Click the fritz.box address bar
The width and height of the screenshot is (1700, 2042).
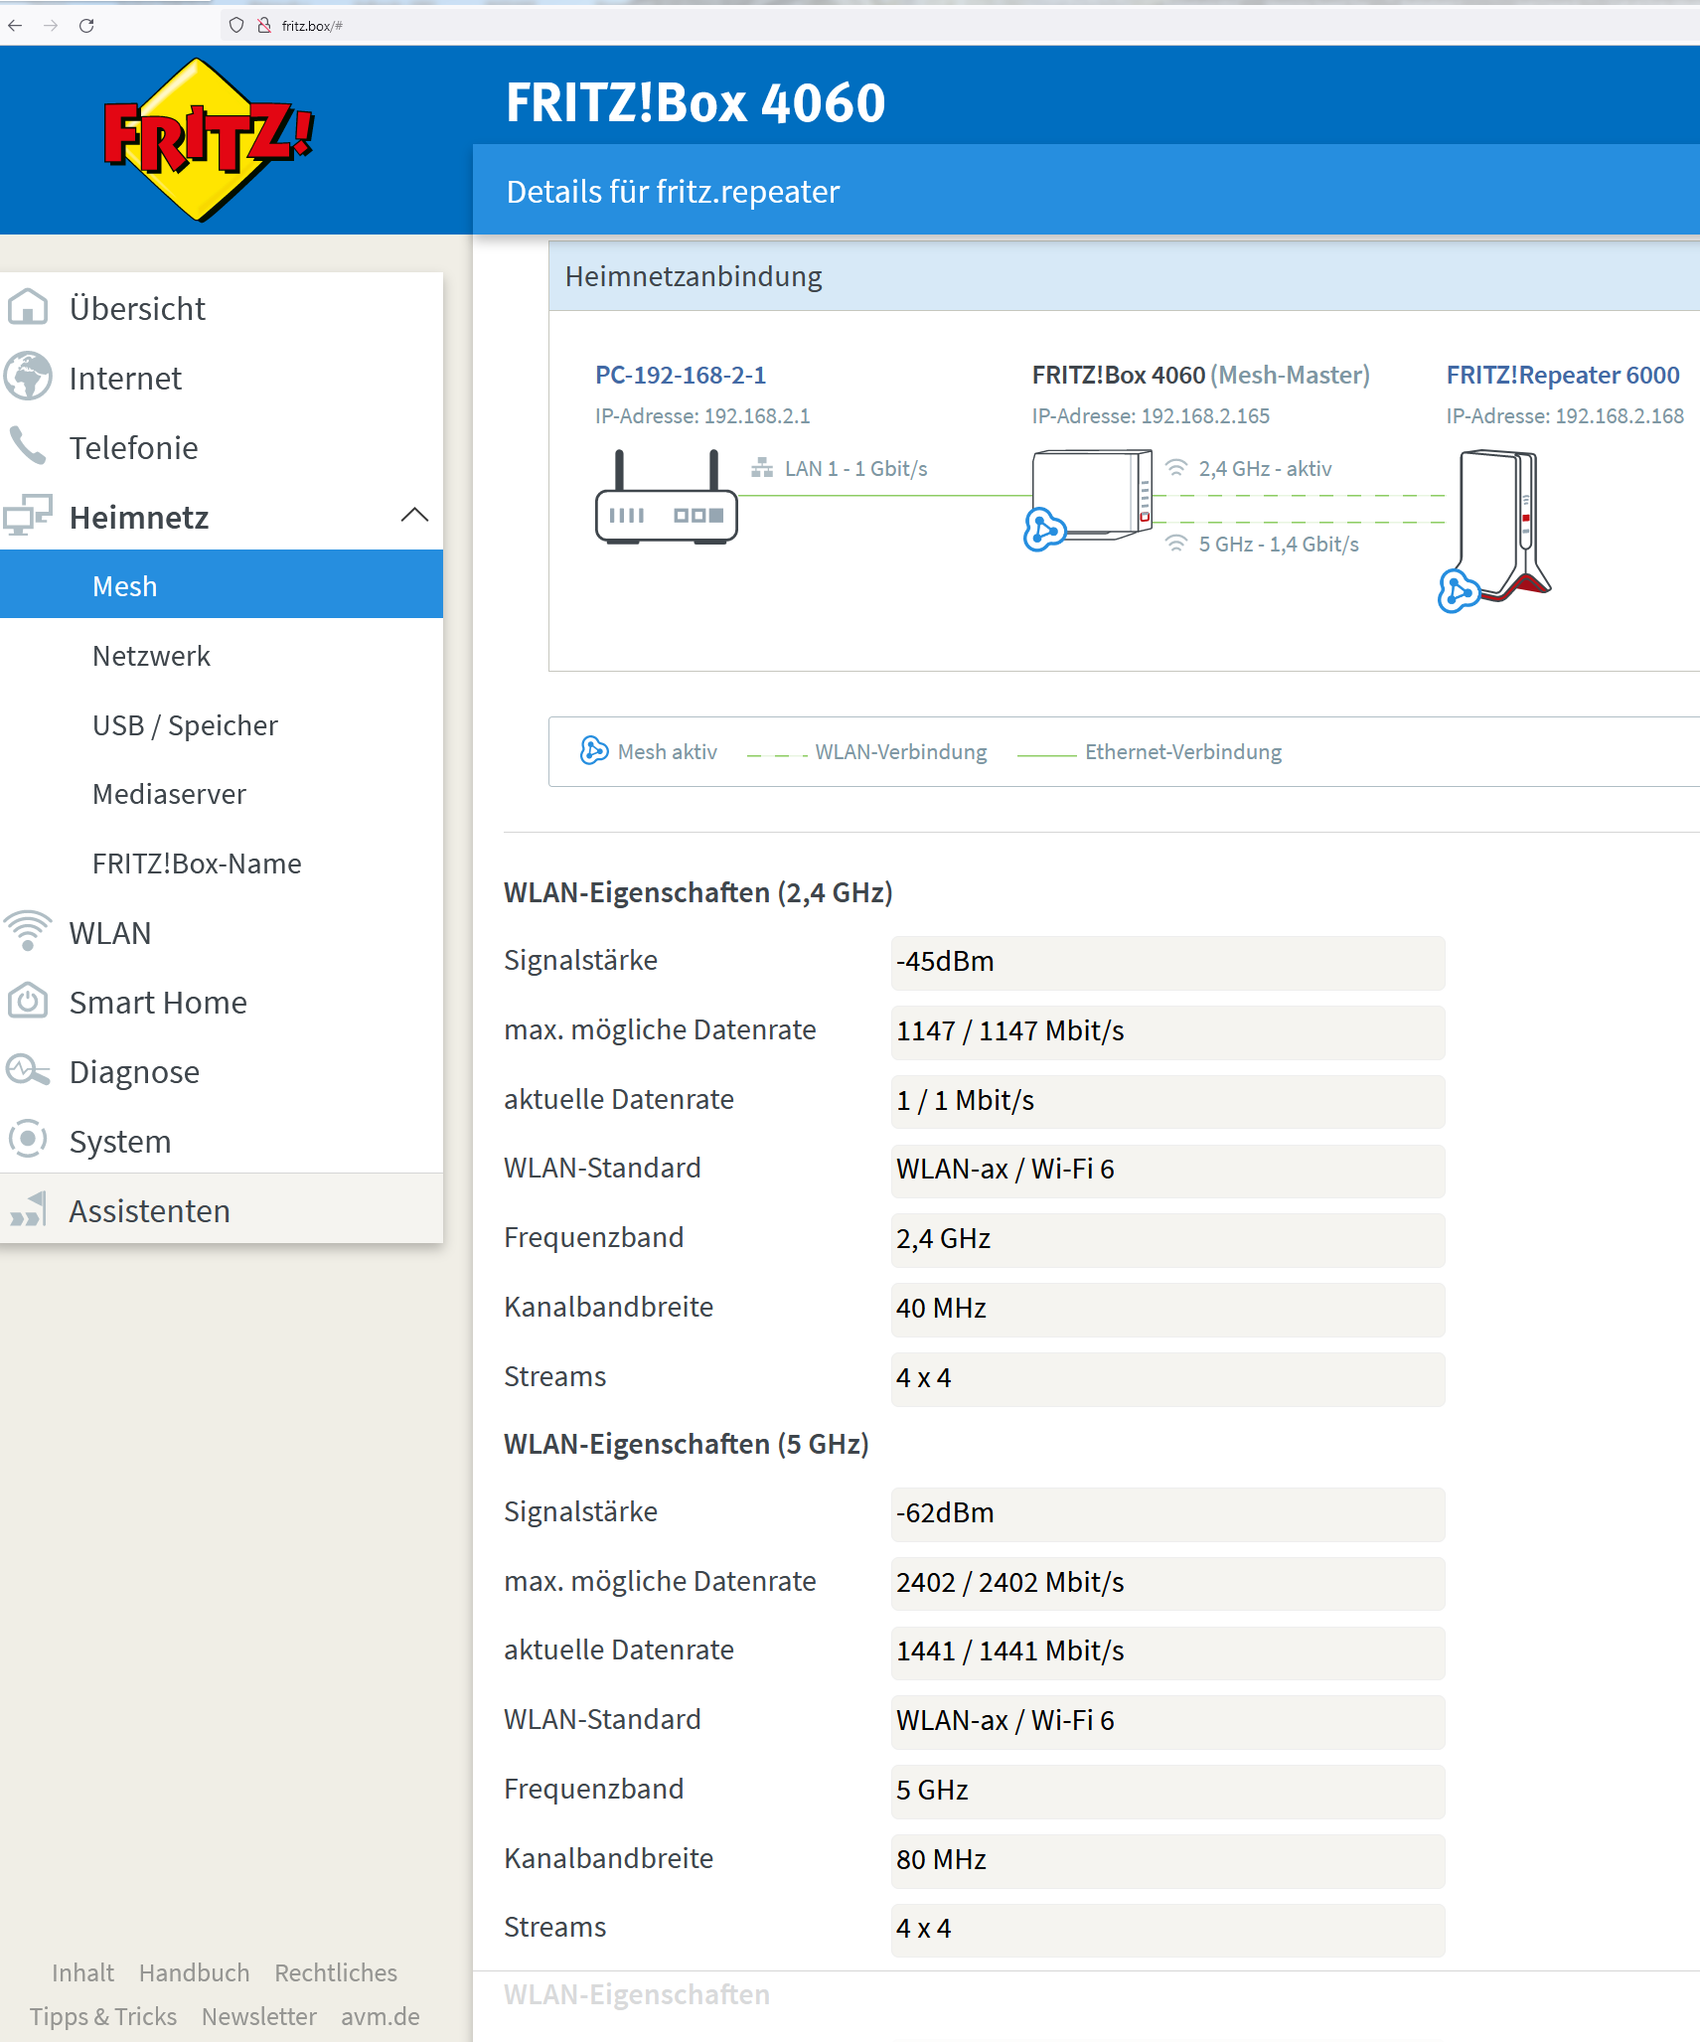(960, 26)
